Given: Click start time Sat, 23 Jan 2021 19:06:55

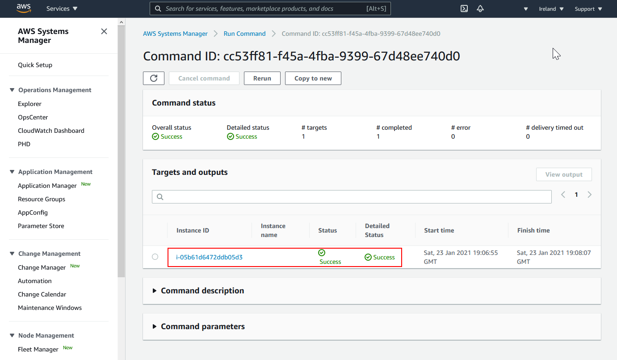Looking at the screenshot, I should click(x=461, y=257).
